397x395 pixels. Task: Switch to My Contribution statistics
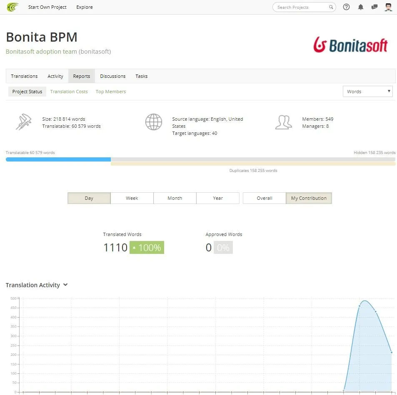tap(309, 198)
